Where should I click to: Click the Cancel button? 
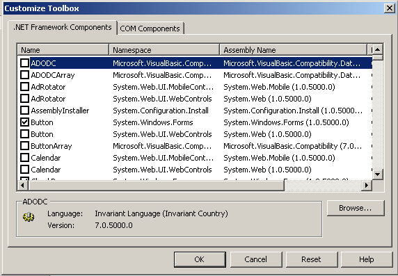click(x=256, y=259)
